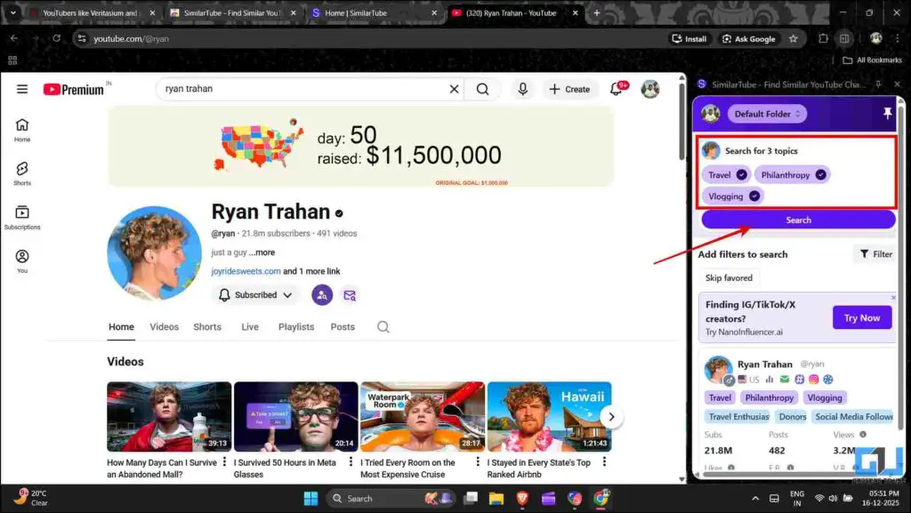Click the purple Search button
The width and height of the screenshot is (911, 513).
(x=798, y=220)
